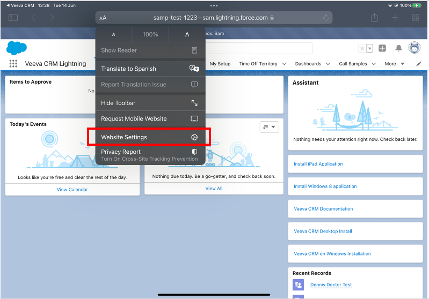Click the View Calendar link

coord(72,190)
